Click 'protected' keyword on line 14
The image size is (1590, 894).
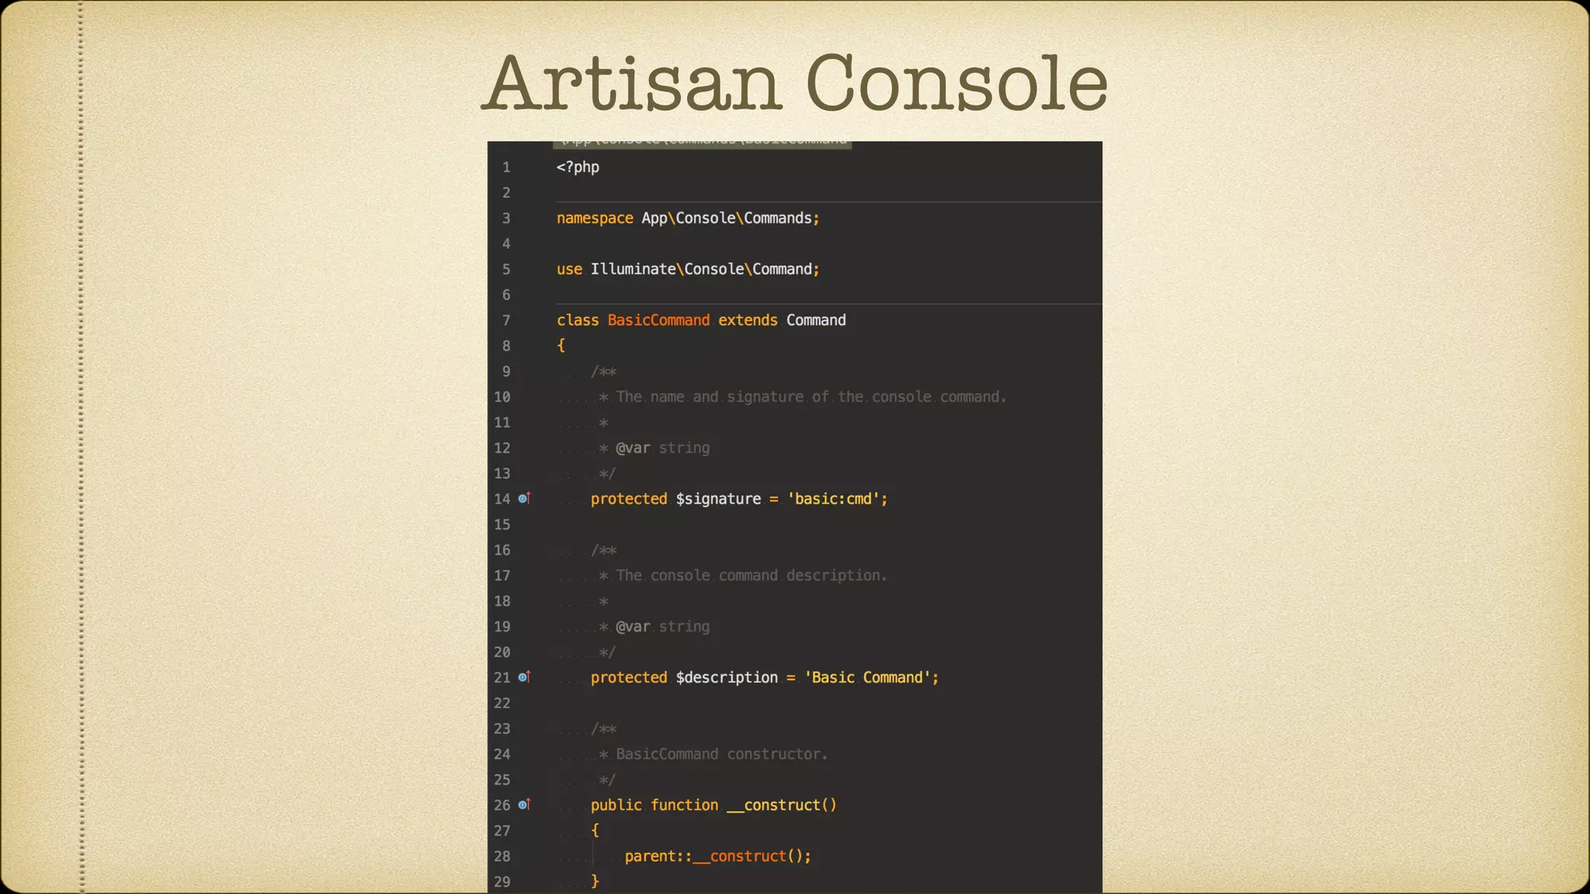(629, 499)
